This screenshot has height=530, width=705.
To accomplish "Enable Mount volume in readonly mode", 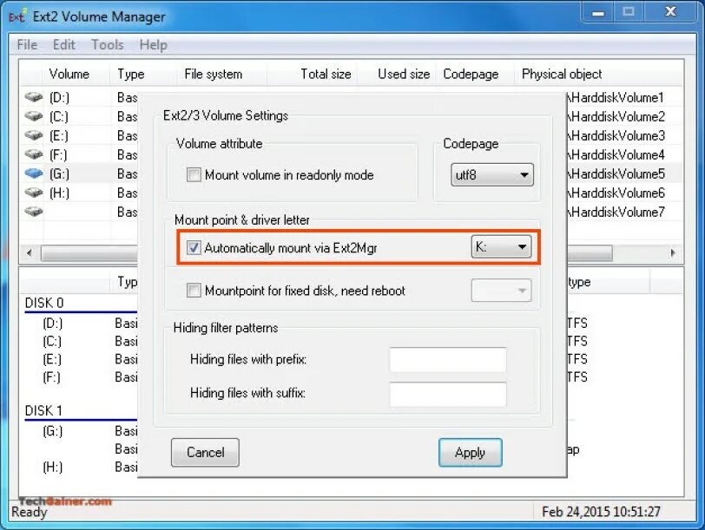I will [x=194, y=174].
